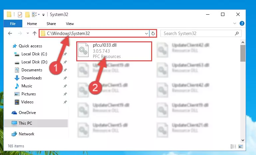Minimize the System32 window
Screen dimensions: 256x155
[208, 14]
